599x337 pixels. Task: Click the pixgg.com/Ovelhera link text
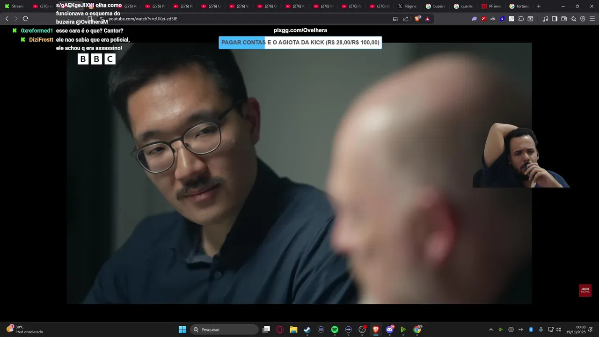(300, 30)
